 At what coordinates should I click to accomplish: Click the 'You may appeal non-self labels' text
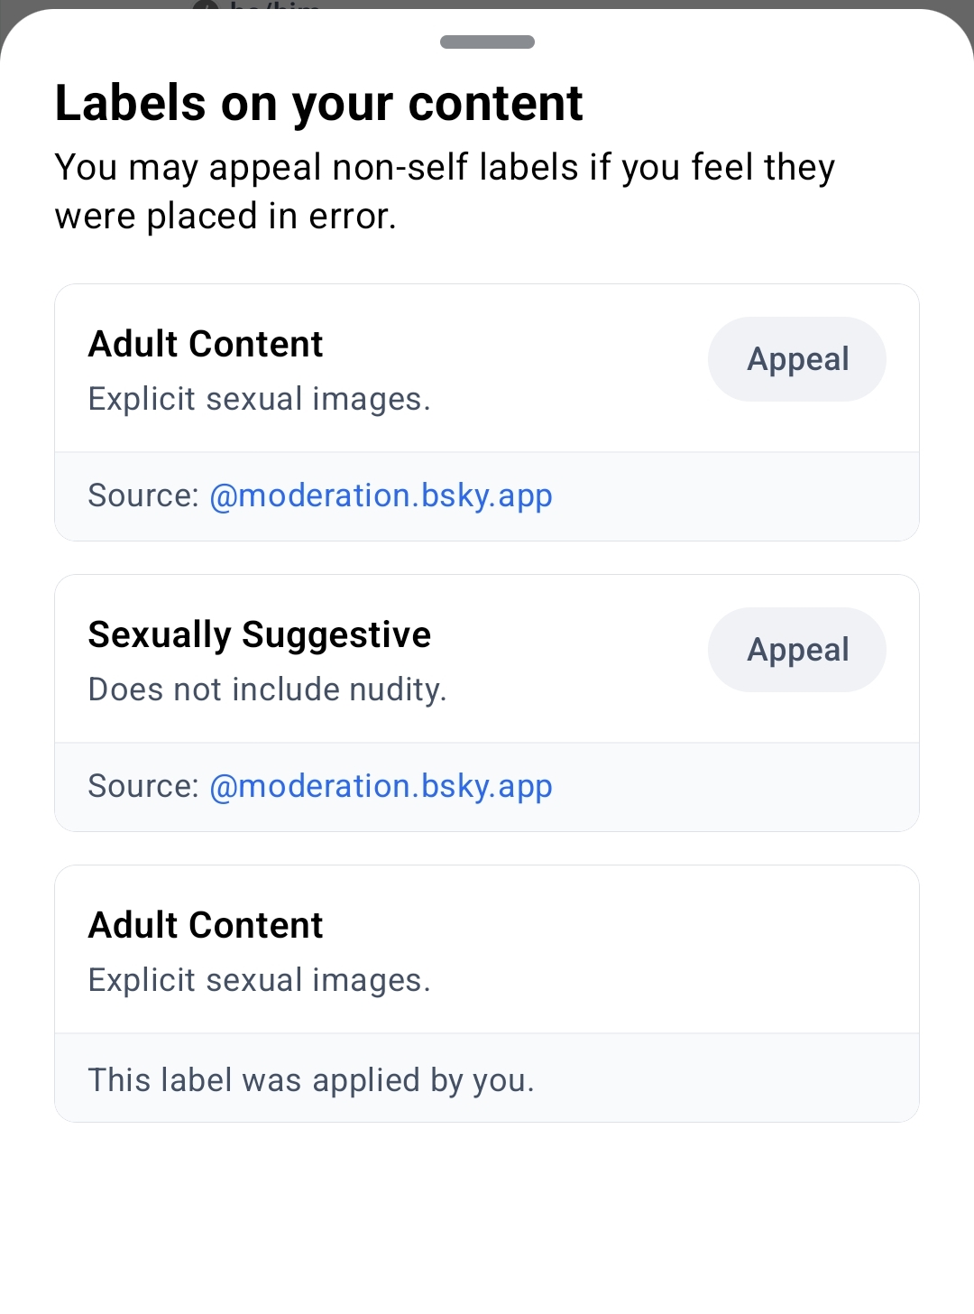445,168
